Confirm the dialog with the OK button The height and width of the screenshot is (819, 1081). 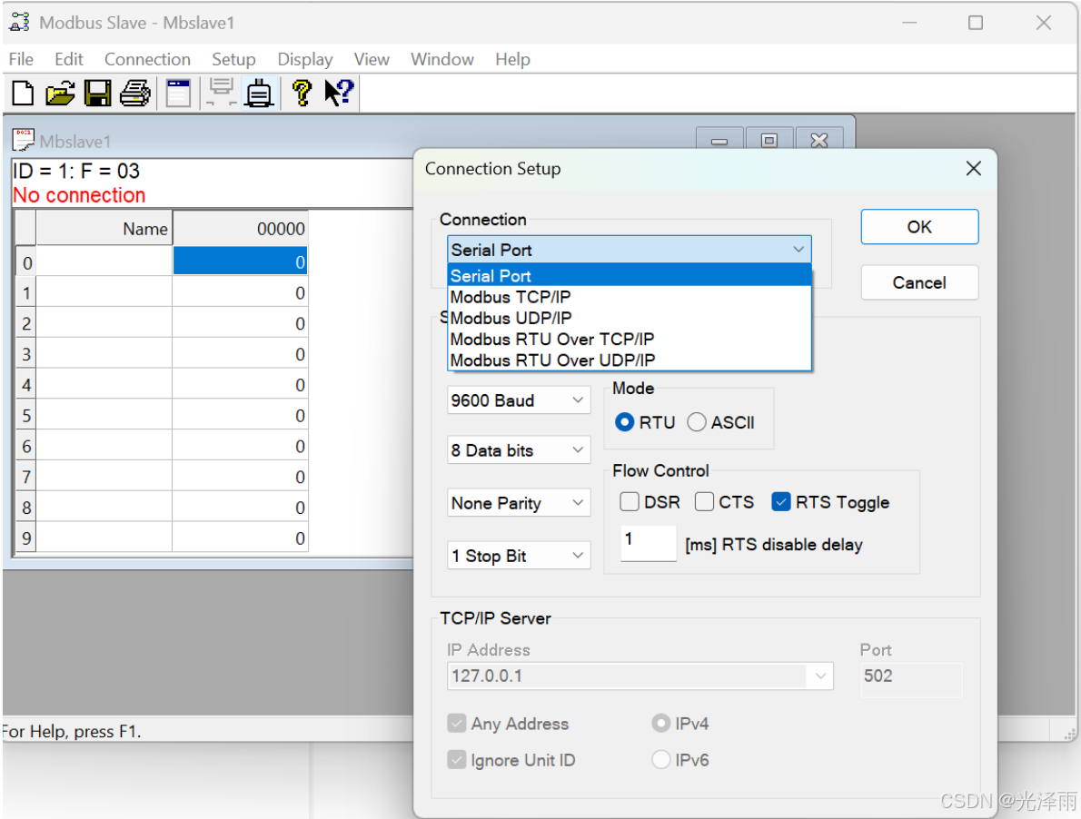pos(919,227)
